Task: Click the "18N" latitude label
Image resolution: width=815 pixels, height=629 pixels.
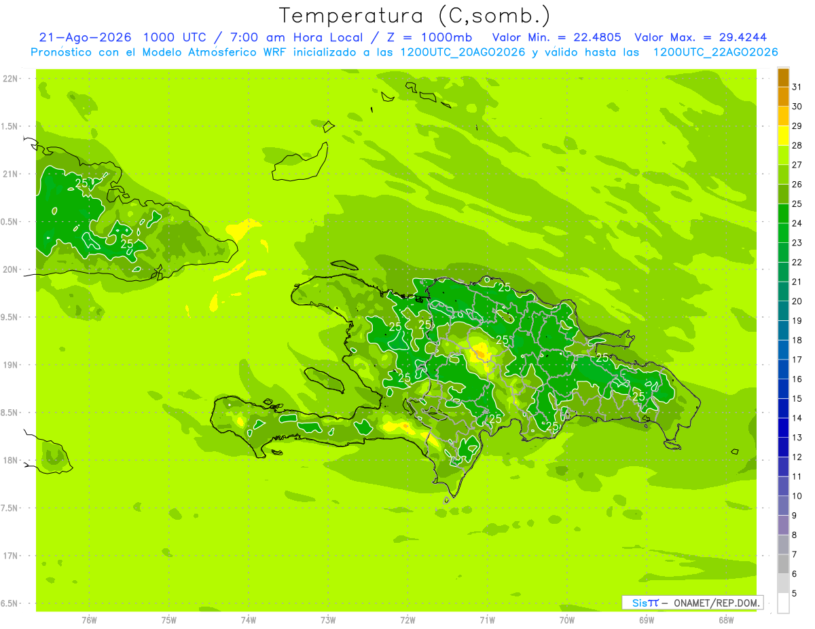Action: point(11,460)
